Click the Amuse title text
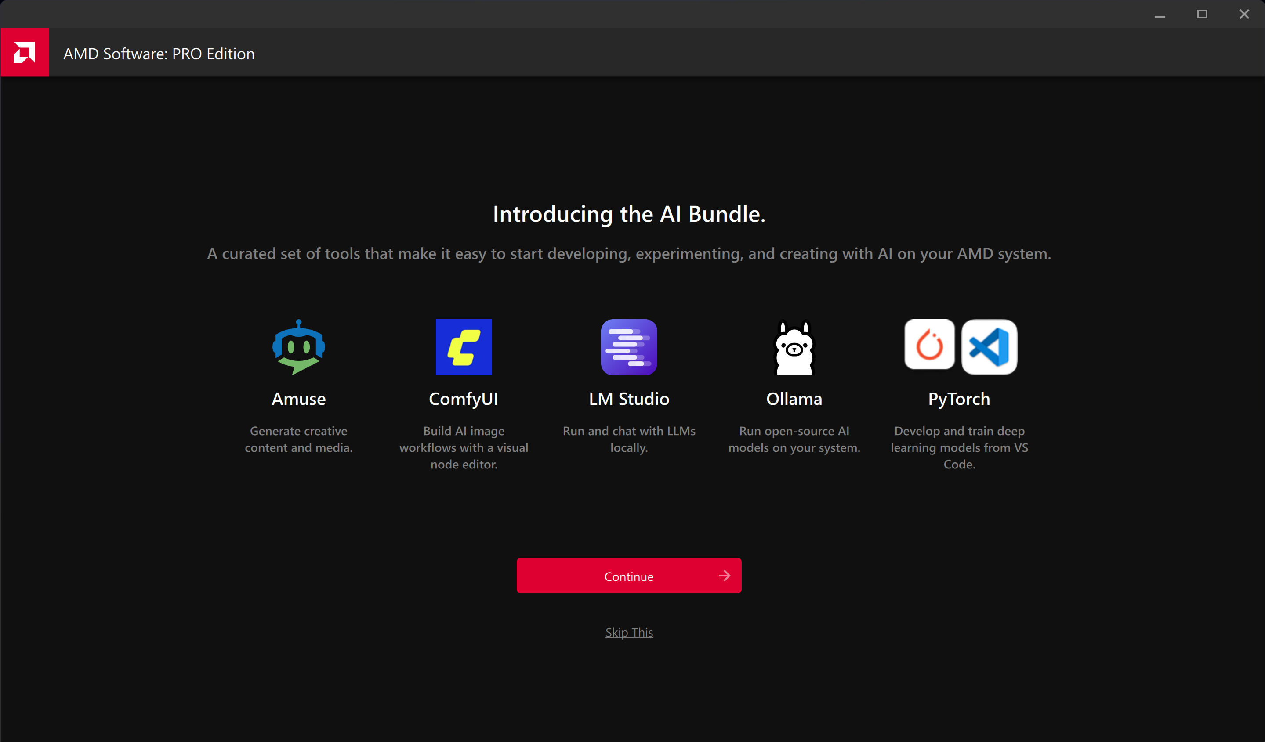The image size is (1265, 742). [299, 399]
